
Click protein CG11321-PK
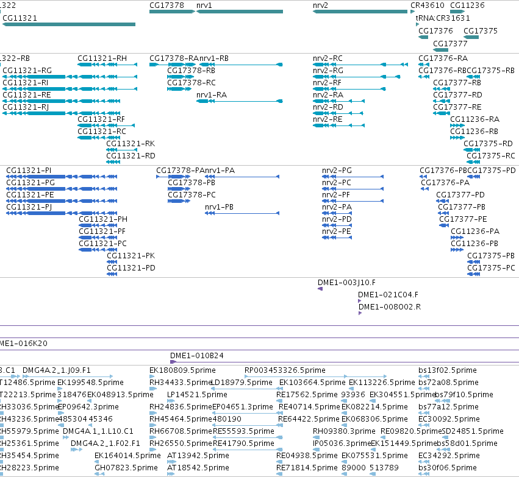[x=131, y=256]
